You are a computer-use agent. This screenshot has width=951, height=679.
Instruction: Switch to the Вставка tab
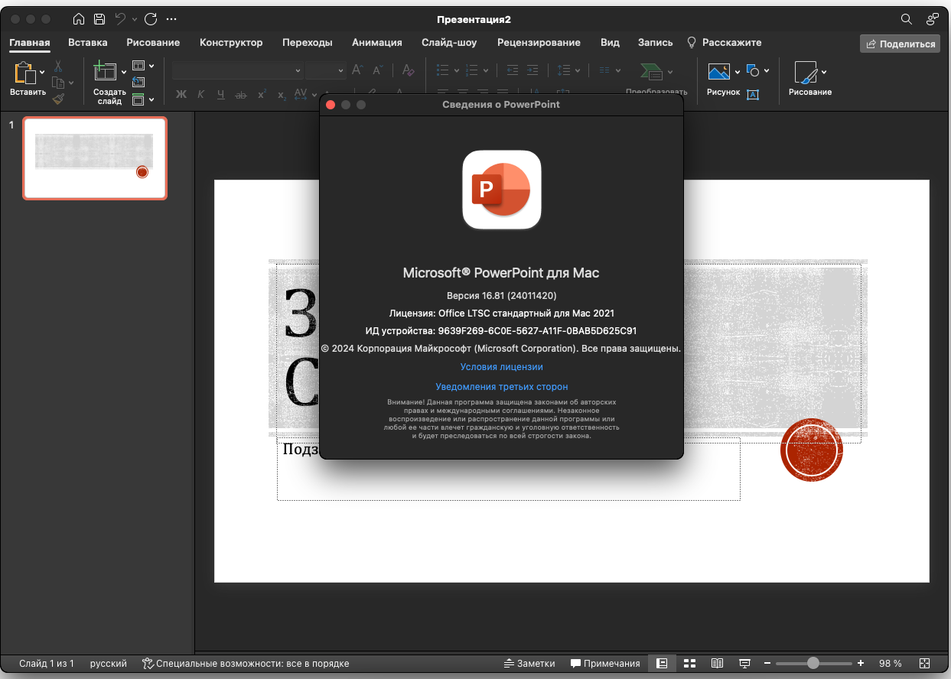87,43
